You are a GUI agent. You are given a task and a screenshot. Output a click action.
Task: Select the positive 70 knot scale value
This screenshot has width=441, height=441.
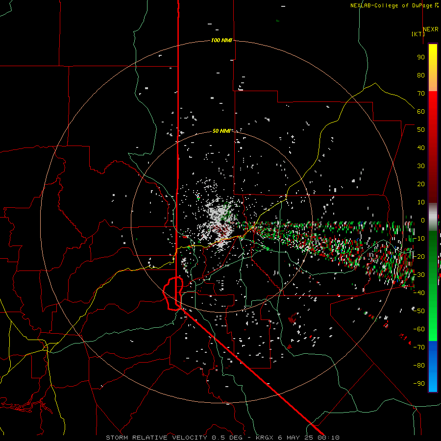(421, 94)
